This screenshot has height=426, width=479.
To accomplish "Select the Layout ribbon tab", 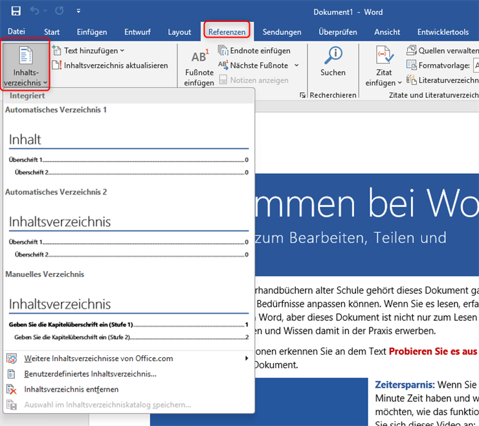I will point(179,32).
